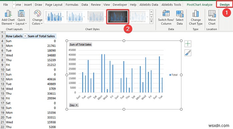Expand the chart styles gallery more button

[152, 21]
